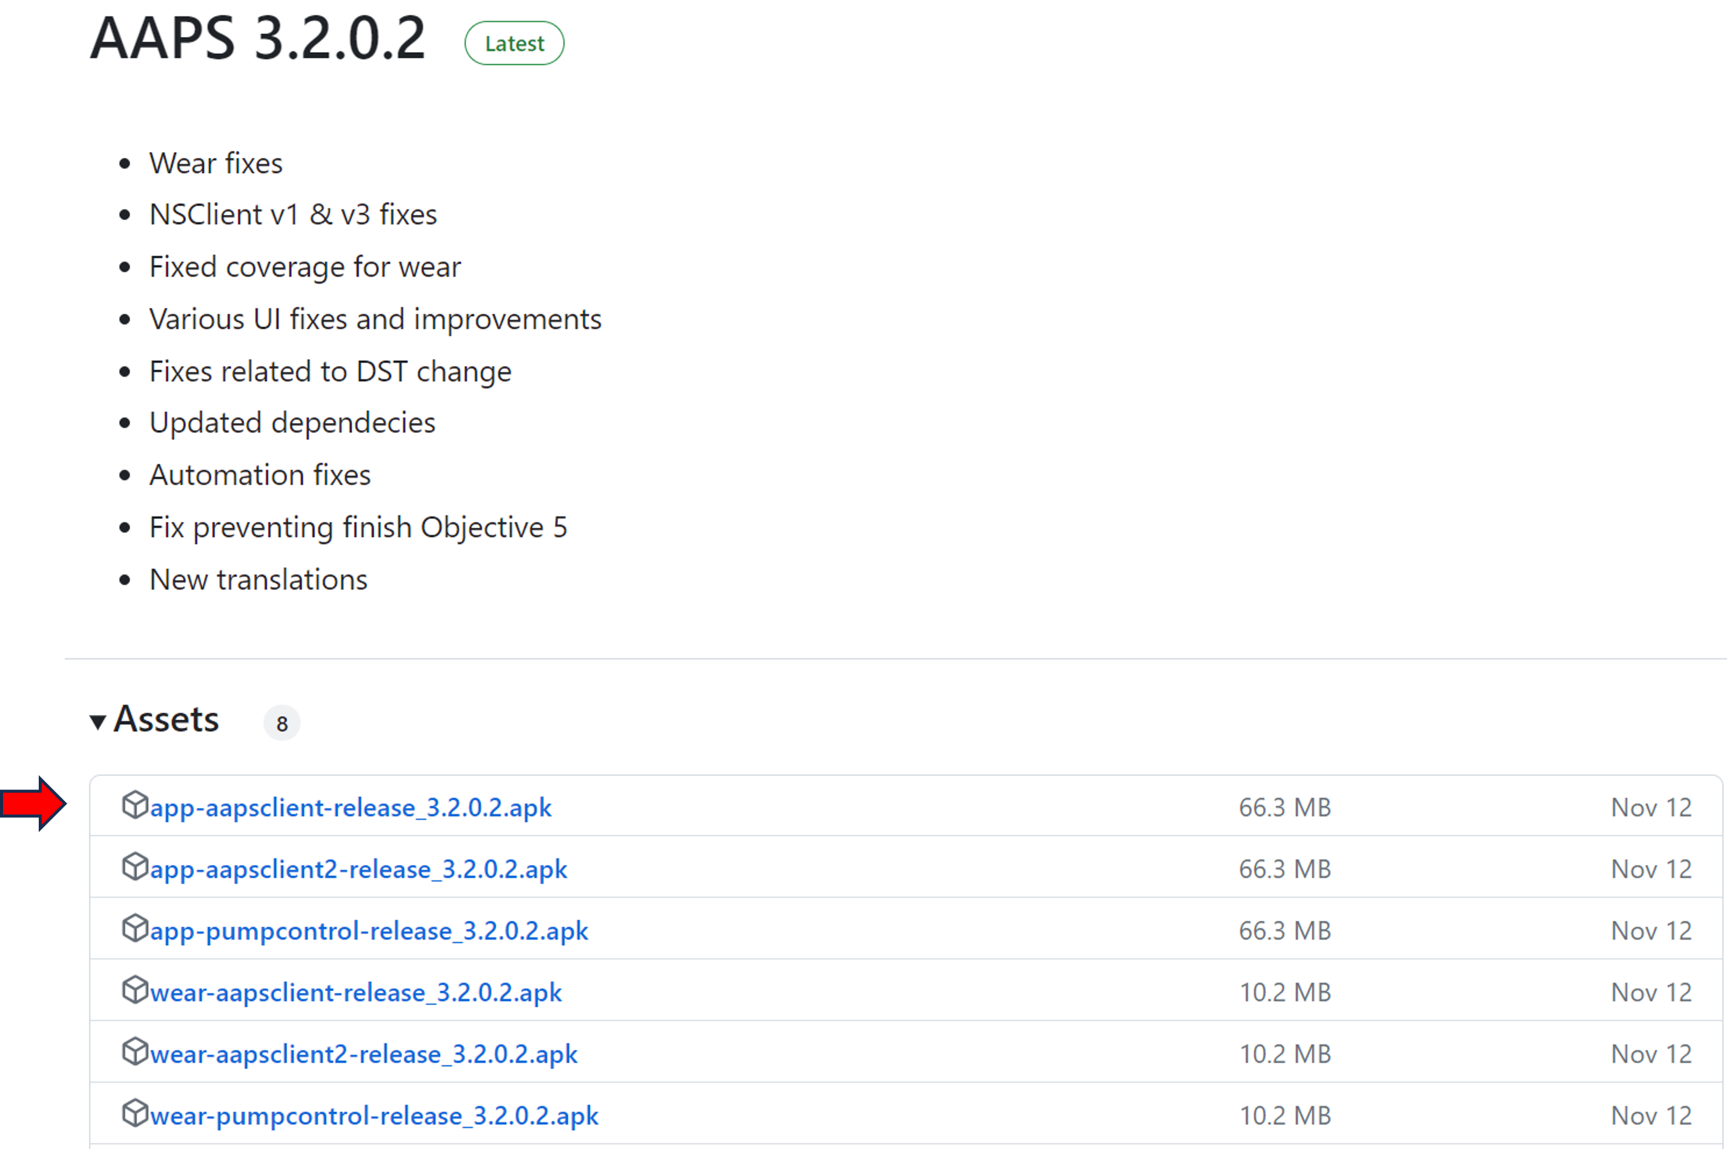Click package icon beside wear-pumpcontrol-release_3.2.0.2.apk
The height and width of the screenshot is (1149, 1727).
[x=135, y=1112]
